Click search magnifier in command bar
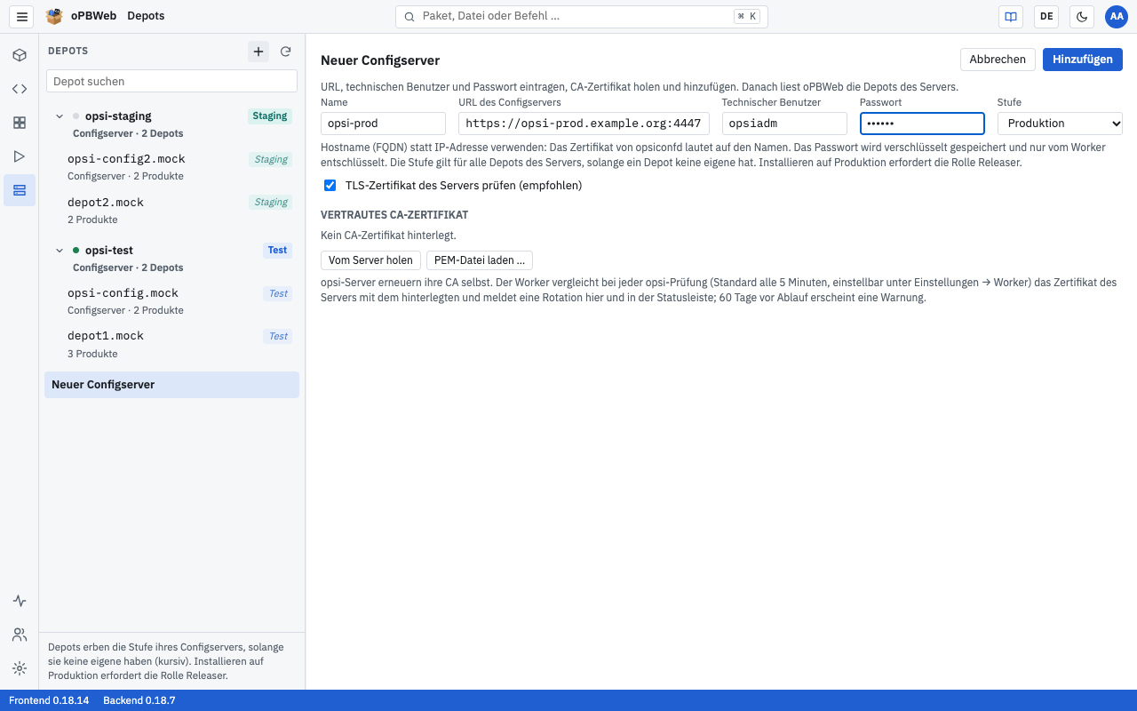The image size is (1137, 711). coord(409,17)
